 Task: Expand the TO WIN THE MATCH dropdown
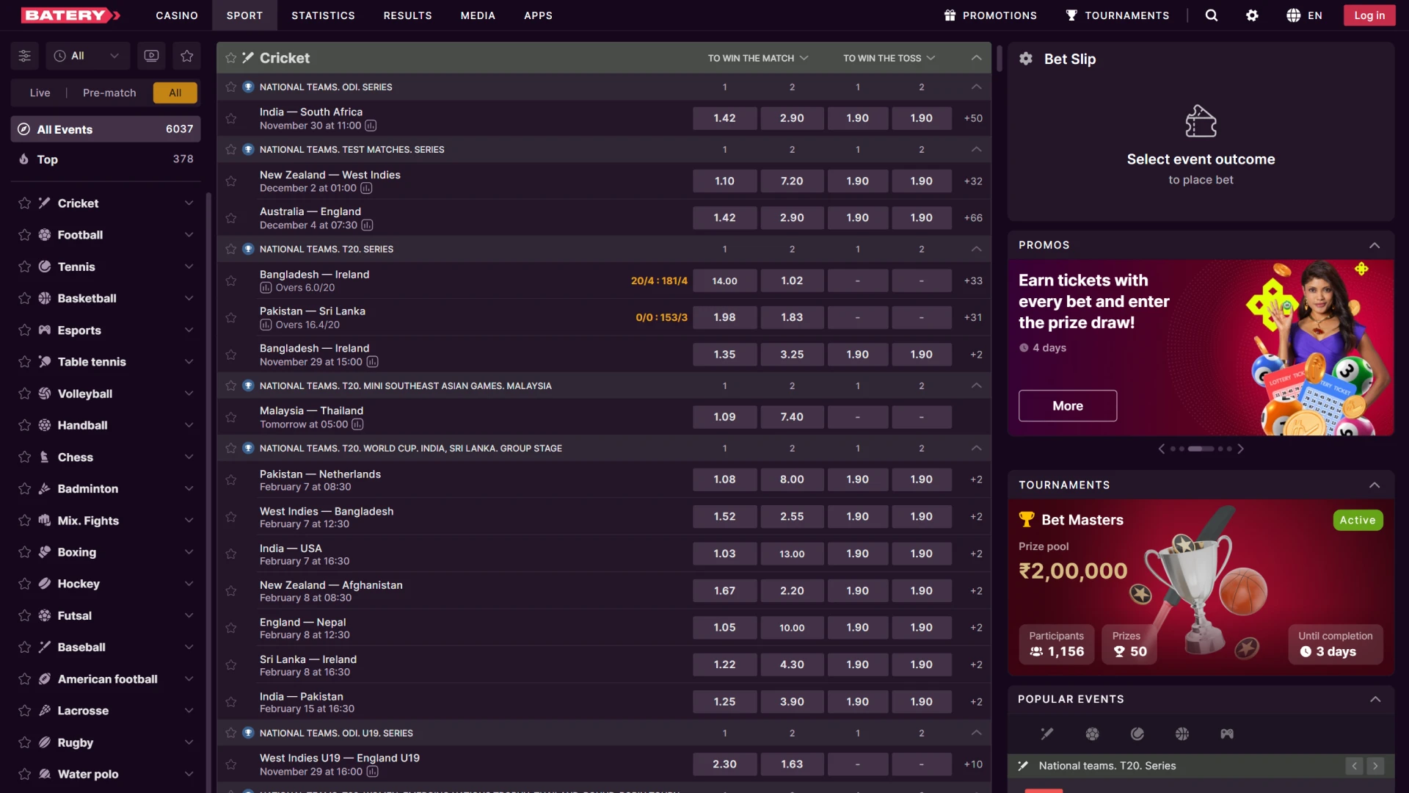click(757, 58)
